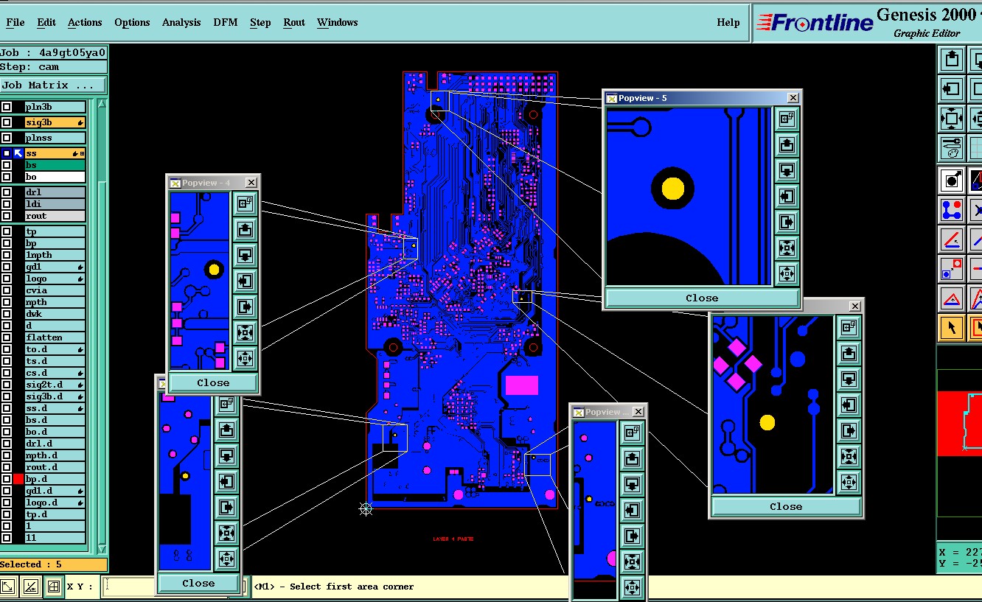Toggle display checkbox for logo layer

[x=7, y=279]
